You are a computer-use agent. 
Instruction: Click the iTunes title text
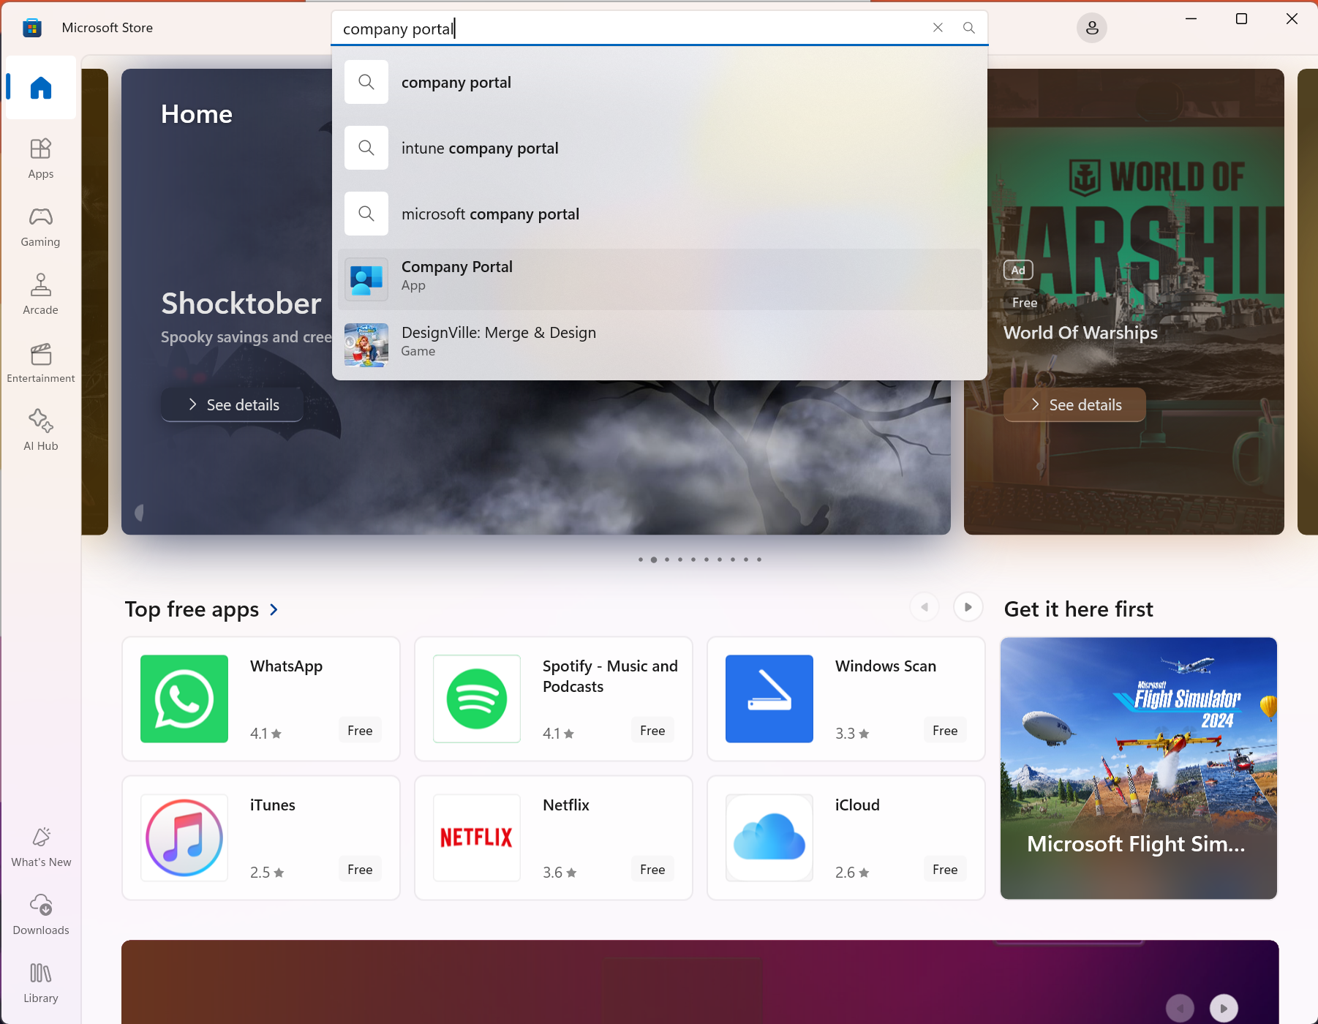pyautogui.click(x=273, y=805)
